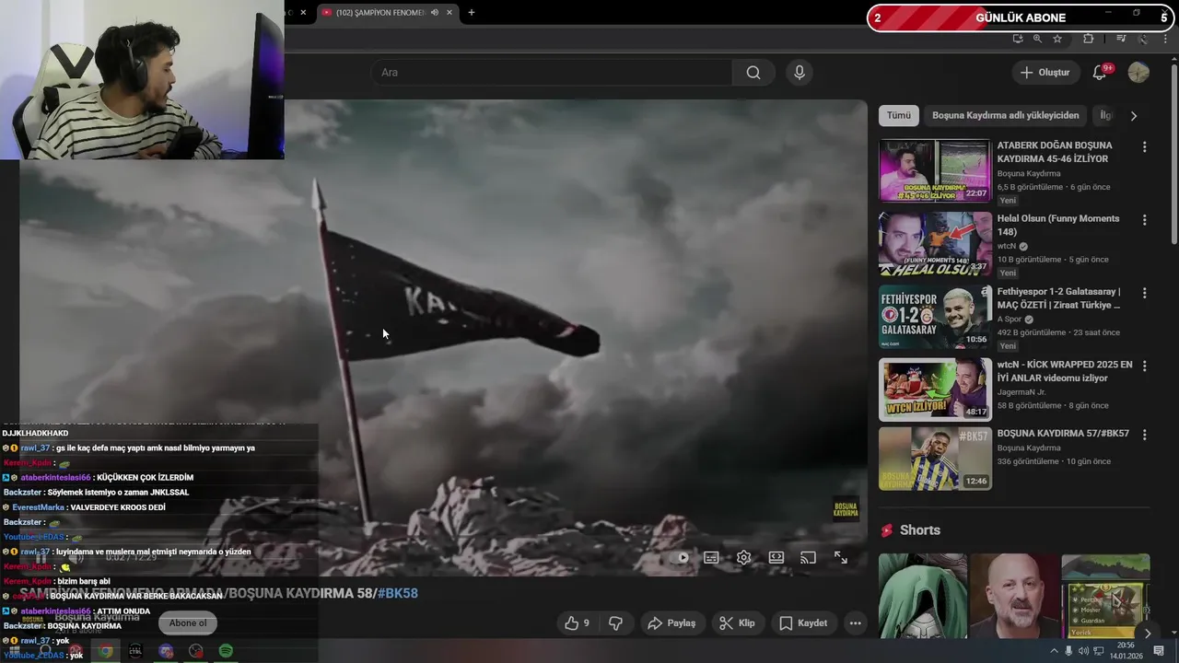1179x663 pixels.
Task: Focus the Ara search field
Action: pos(552,73)
